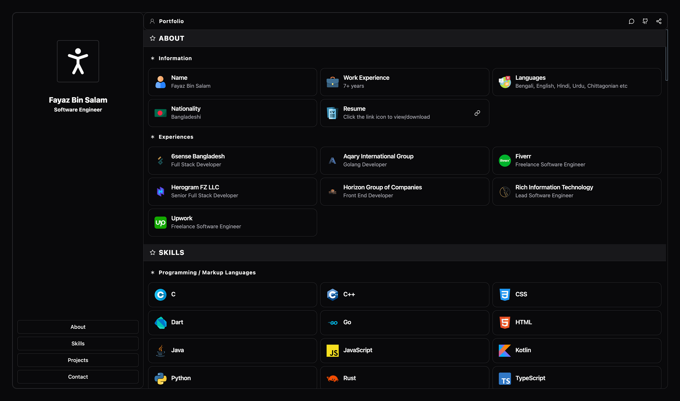This screenshot has width=680, height=401.
Task: Click the SKILLS section header
Action: point(404,252)
